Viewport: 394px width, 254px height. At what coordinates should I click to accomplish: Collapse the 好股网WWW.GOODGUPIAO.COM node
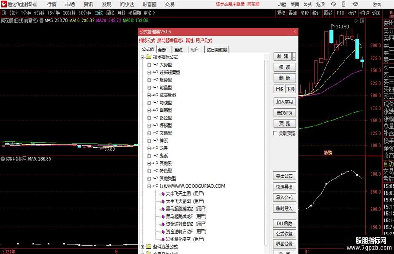click(149, 186)
